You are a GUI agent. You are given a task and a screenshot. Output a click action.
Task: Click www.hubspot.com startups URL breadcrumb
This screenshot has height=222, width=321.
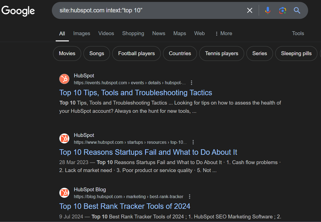coord(130,142)
